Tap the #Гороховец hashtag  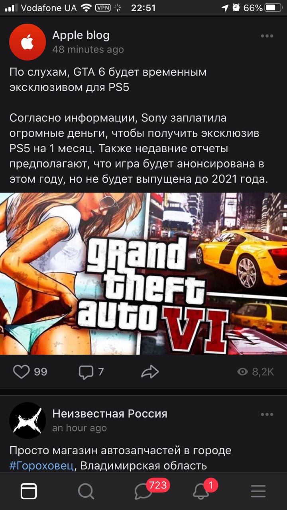[42, 466]
